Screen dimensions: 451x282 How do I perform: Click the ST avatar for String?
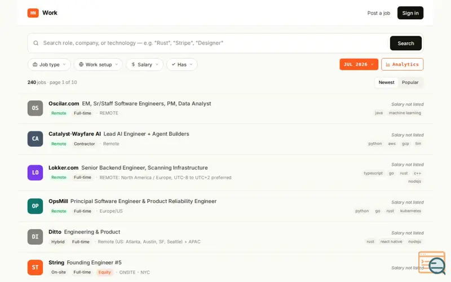pyautogui.click(x=35, y=267)
